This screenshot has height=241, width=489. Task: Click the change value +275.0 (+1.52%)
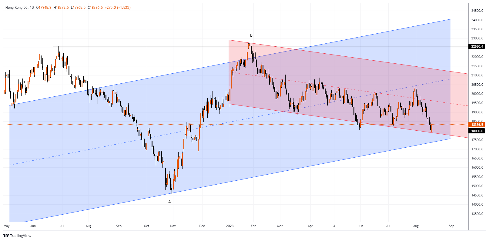coord(118,8)
